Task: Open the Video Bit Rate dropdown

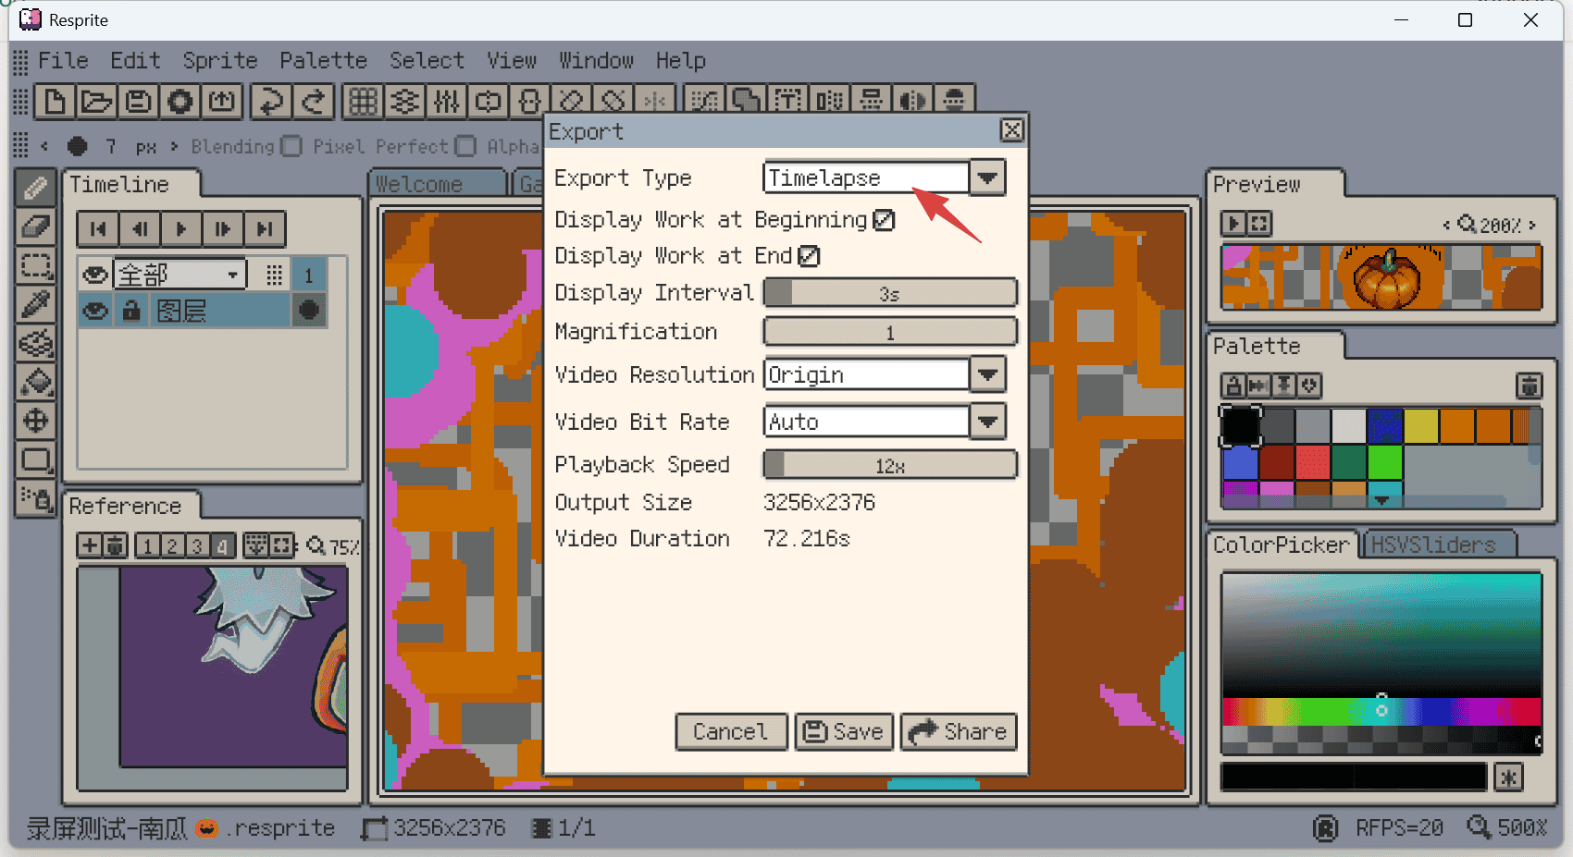Action: (986, 422)
